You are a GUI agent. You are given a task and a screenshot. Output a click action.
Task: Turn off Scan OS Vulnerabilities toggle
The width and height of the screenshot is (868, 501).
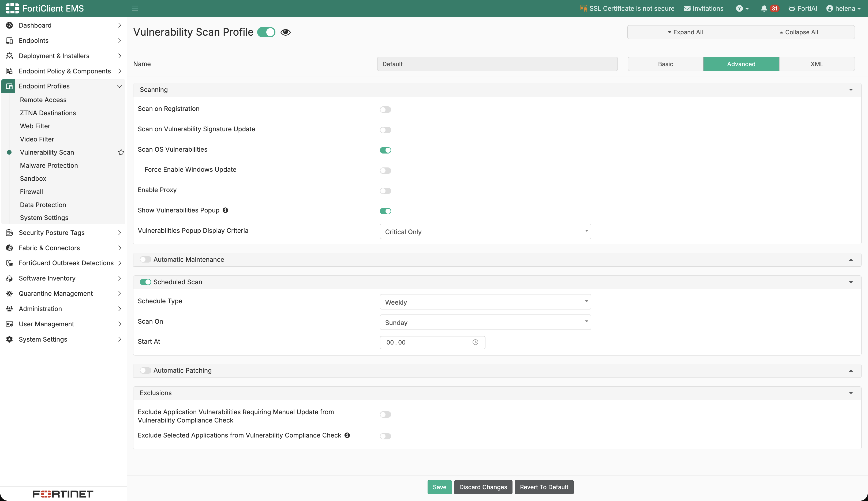[385, 150]
